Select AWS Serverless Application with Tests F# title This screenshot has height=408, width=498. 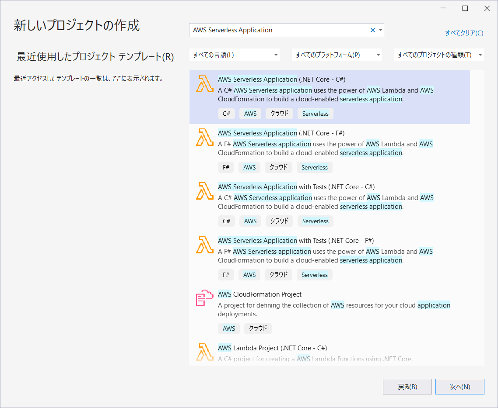tap(296, 241)
